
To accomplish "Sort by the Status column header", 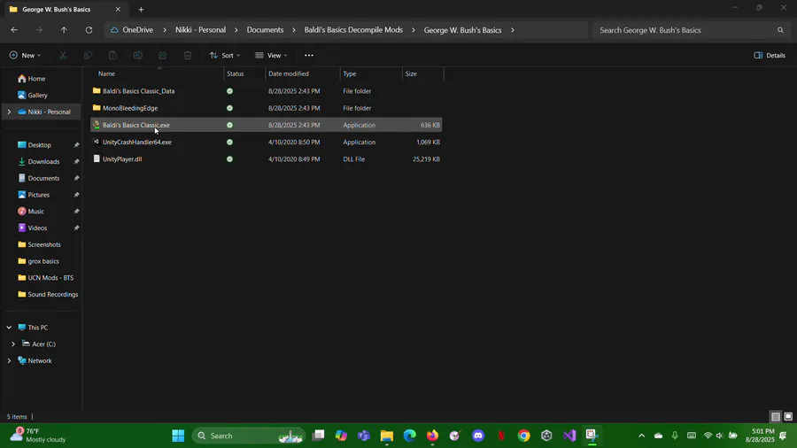I will coord(244,73).
